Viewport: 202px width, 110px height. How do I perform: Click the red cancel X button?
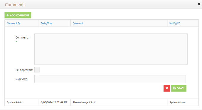[x=167, y=88]
